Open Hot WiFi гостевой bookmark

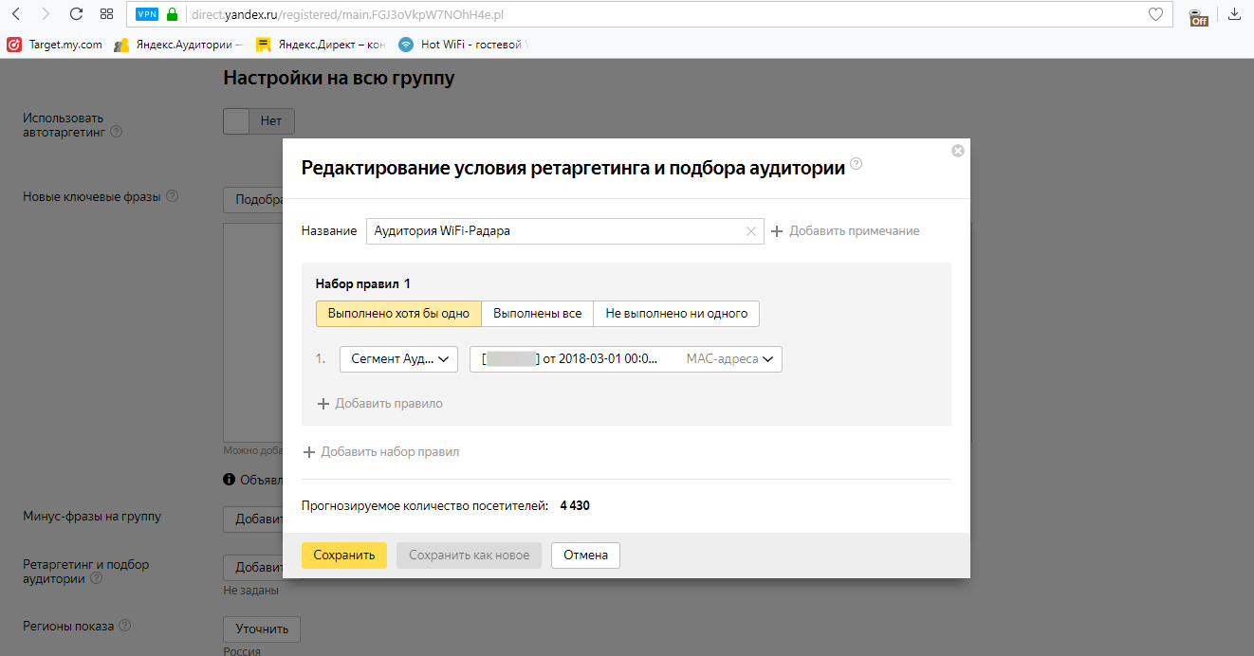pyautogui.click(x=464, y=45)
